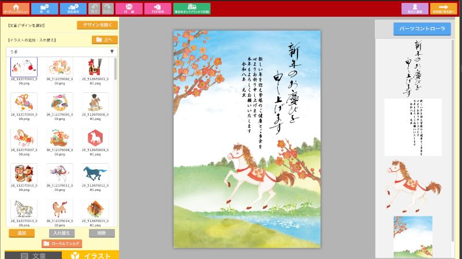This screenshot has height=259, width=462.
Task: Click the デザインを開く button
Action: coord(97,25)
